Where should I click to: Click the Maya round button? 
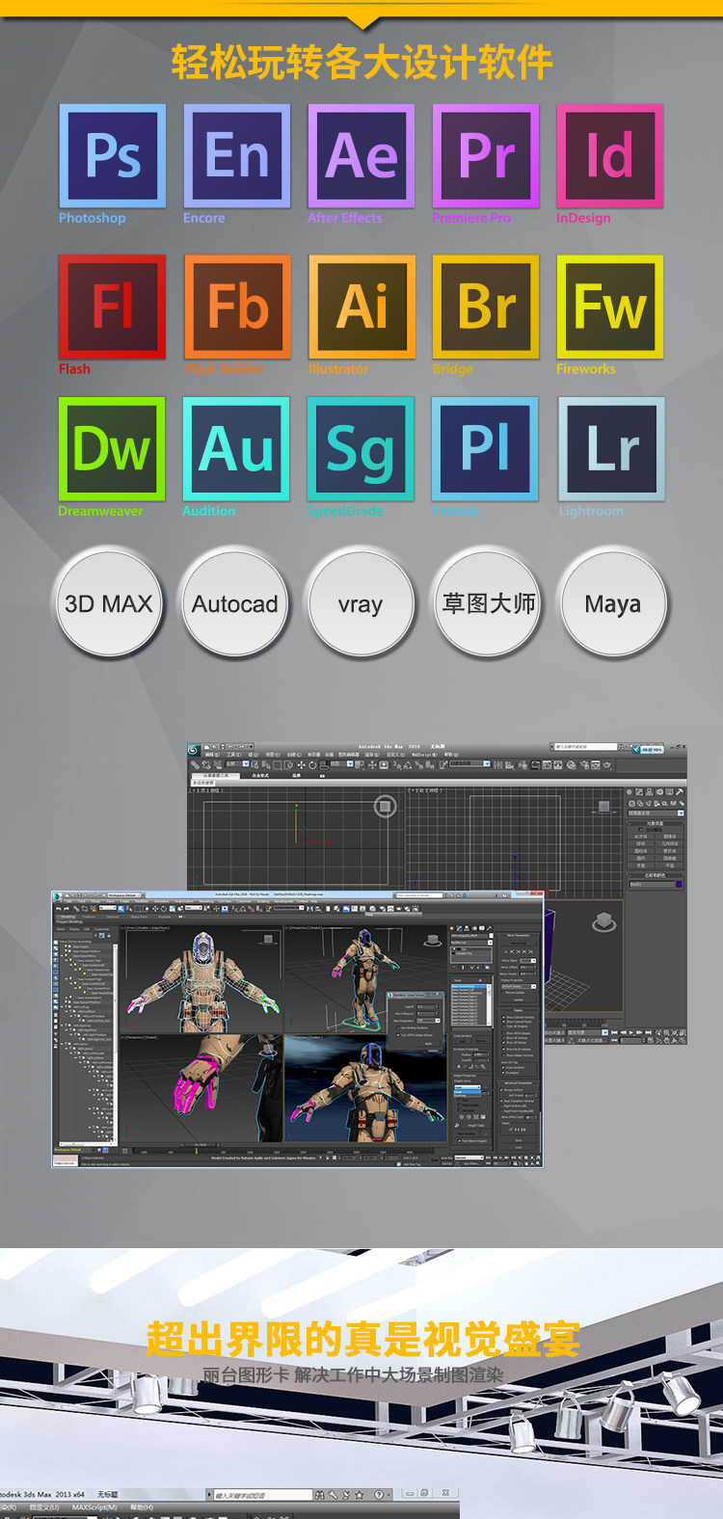(x=613, y=603)
